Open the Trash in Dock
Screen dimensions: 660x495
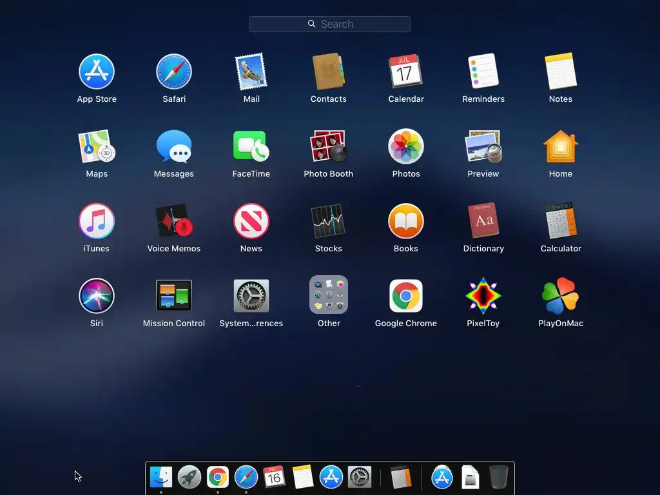coord(499,477)
